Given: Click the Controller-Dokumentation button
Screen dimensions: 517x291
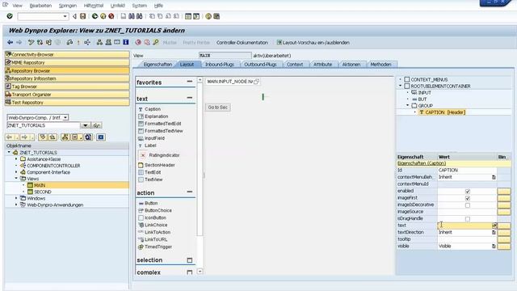Looking at the screenshot, I should tap(242, 43).
